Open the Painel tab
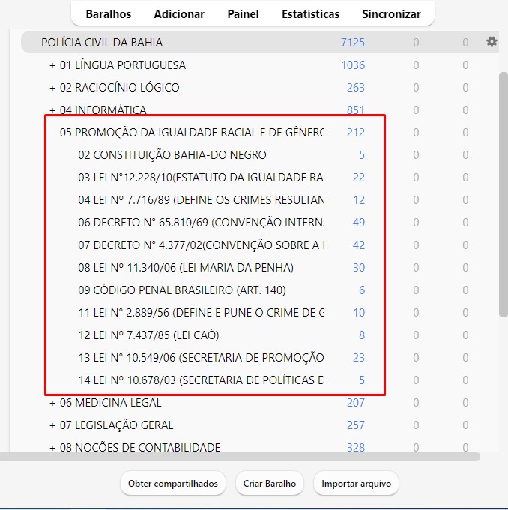508x510 pixels. 243,14
